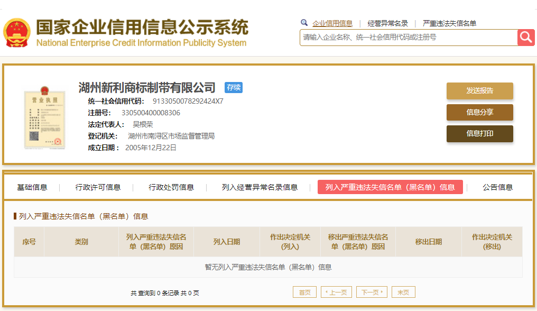
Task: Click the 信息打印 button
Action: tap(479, 133)
